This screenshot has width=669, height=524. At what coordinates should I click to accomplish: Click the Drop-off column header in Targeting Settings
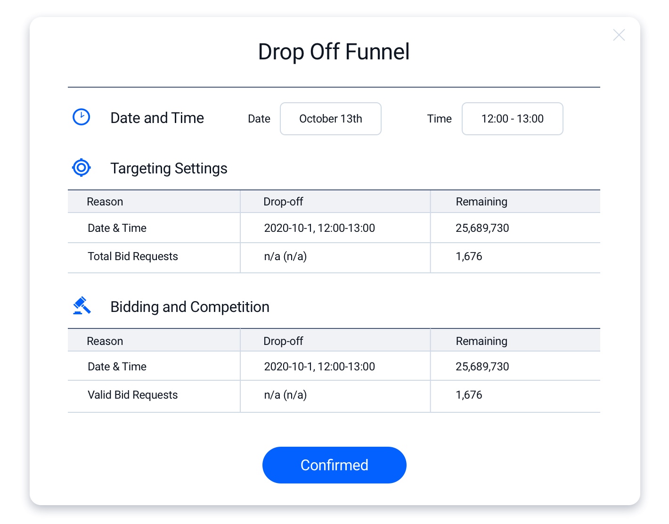tap(283, 201)
